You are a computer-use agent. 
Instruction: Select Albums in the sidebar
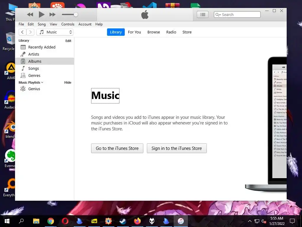click(x=45, y=61)
